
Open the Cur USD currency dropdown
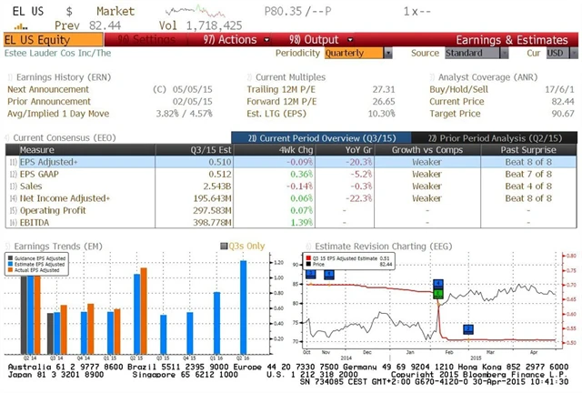tap(555, 53)
